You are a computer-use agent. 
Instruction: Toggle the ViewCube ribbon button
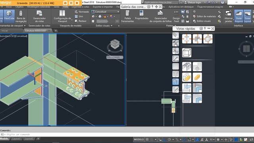click(9, 16)
